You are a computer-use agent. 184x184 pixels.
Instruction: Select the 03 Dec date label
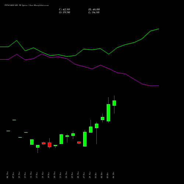click(107, 175)
